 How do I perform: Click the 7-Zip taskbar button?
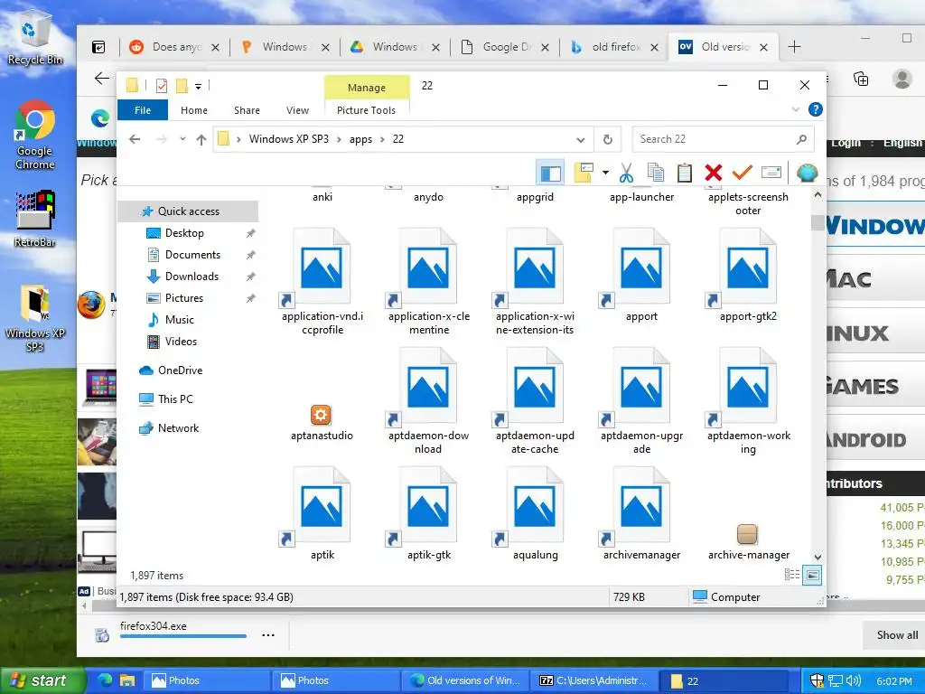click(x=593, y=680)
